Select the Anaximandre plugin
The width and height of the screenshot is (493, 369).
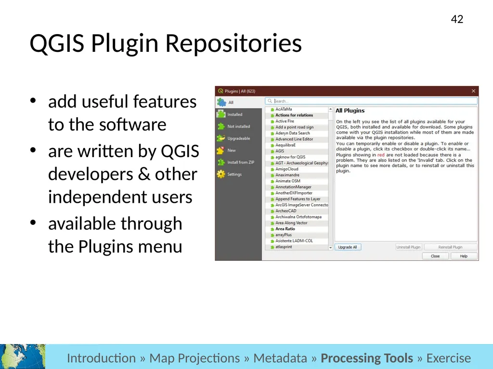pyautogui.click(x=297, y=175)
